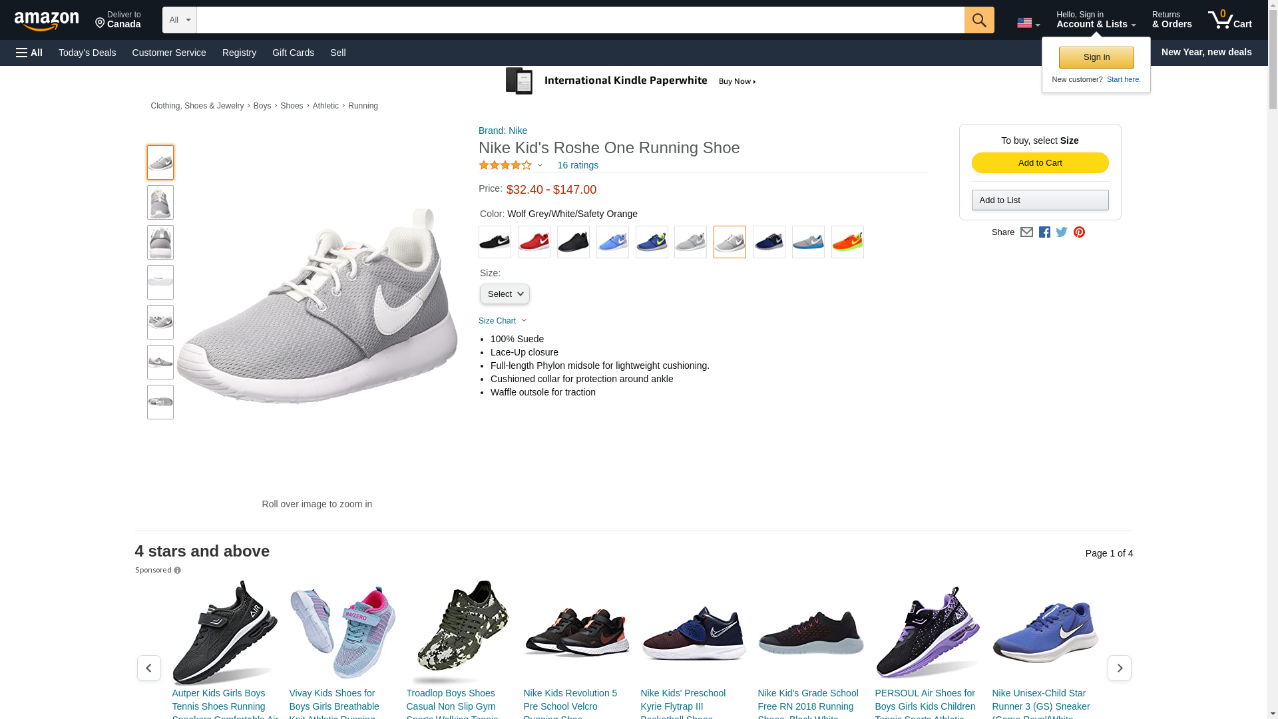Click the previous carousel arrow
The image size is (1278, 719).
[149, 668]
